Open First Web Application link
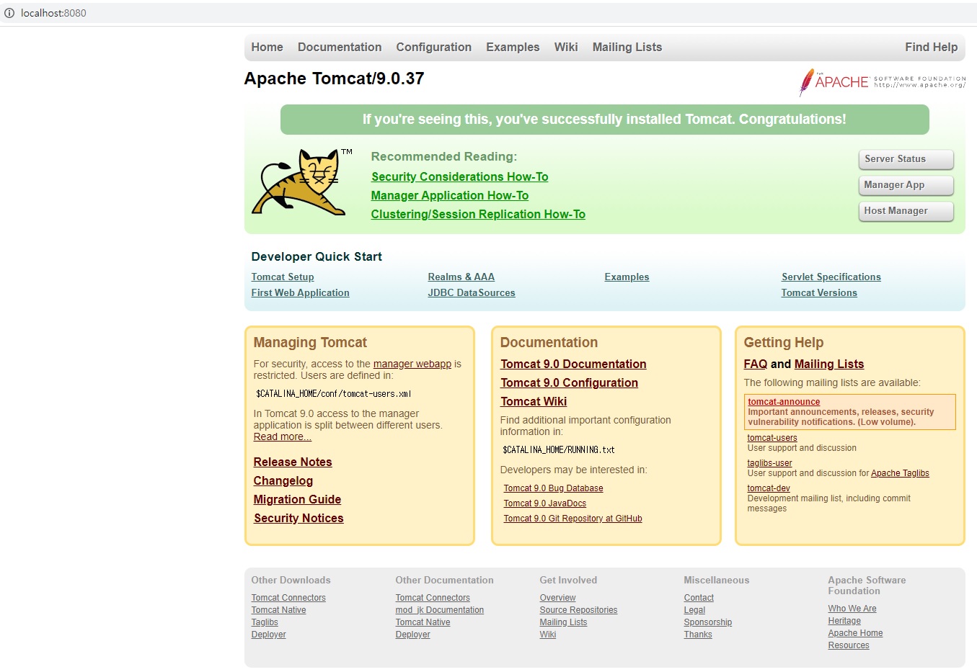Image resolution: width=977 pixels, height=672 pixels. [x=300, y=292]
